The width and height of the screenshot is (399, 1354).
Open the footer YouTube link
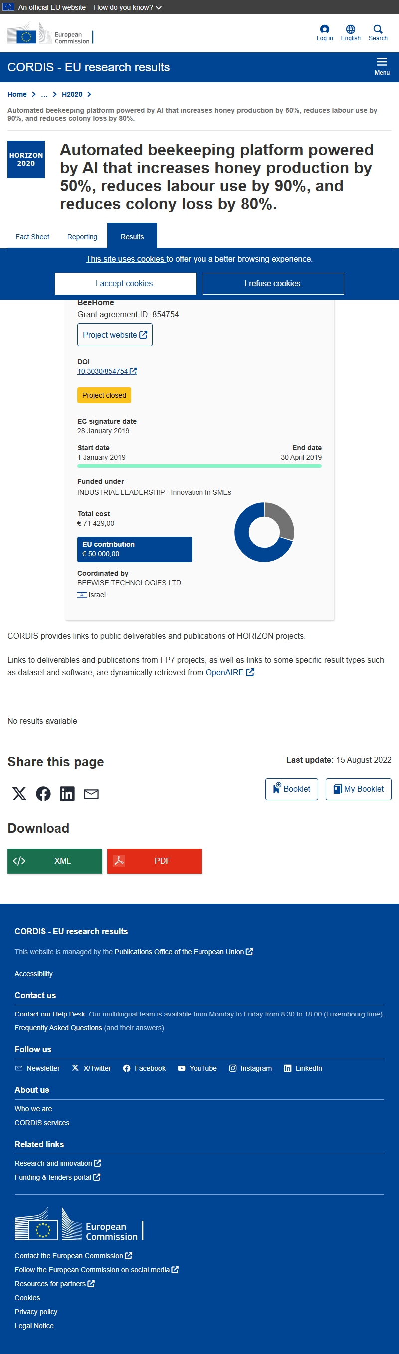(198, 1068)
